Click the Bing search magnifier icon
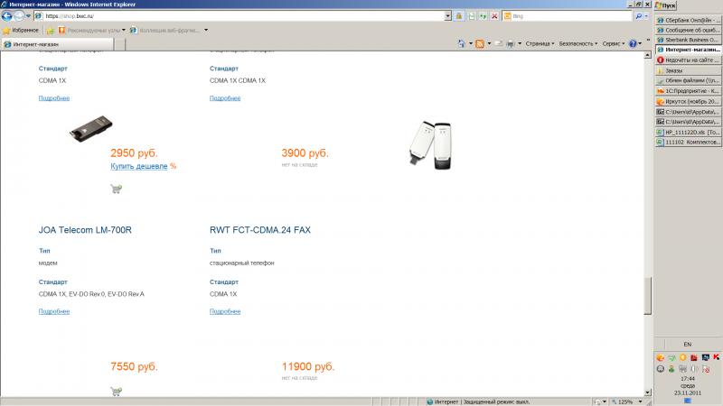 click(639, 16)
